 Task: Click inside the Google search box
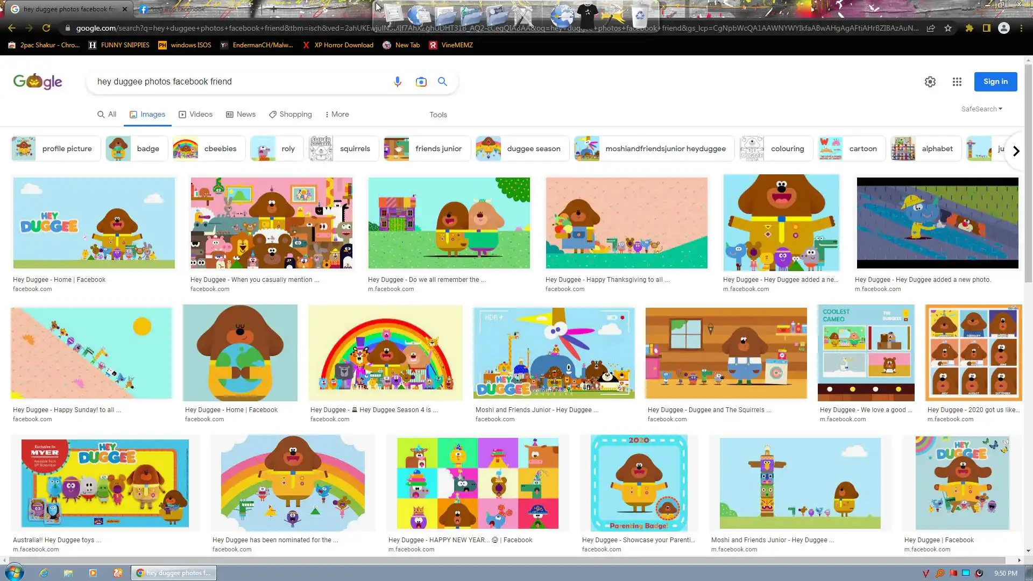[x=237, y=82]
